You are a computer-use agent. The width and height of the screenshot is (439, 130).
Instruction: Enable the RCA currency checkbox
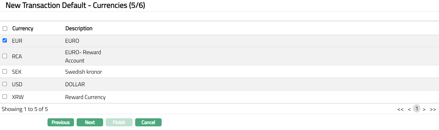(x=5, y=56)
